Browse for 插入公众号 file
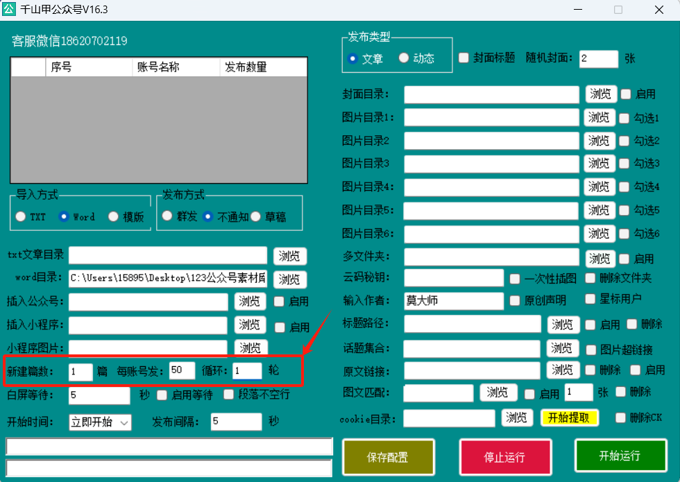The image size is (680, 482). (x=250, y=301)
